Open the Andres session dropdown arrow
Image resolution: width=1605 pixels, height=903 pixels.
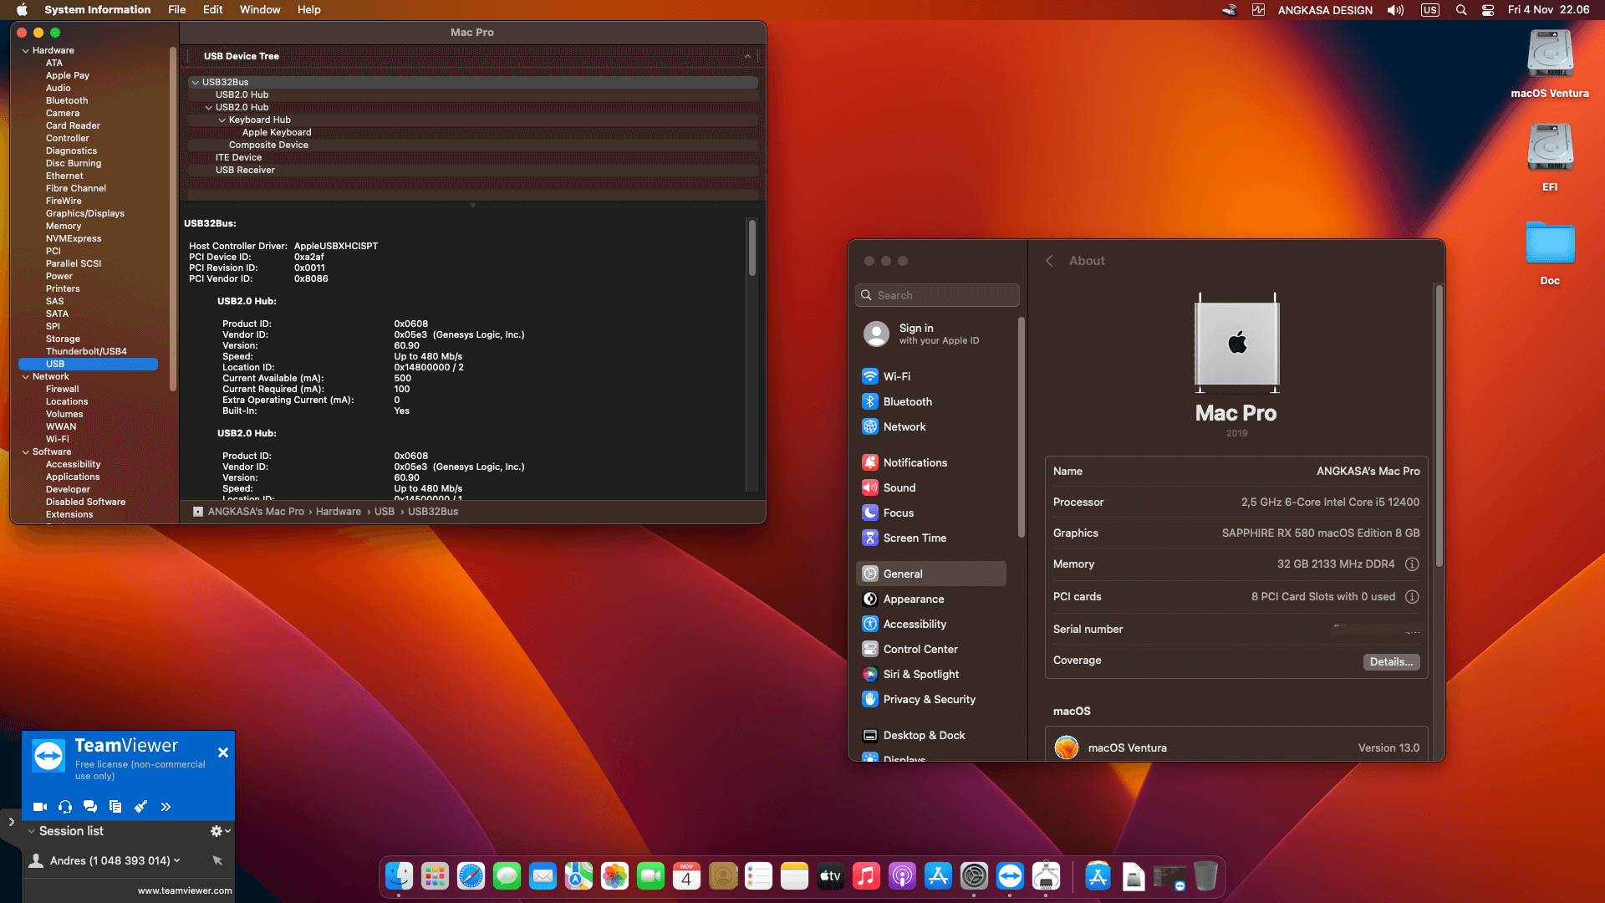click(x=177, y=860)
